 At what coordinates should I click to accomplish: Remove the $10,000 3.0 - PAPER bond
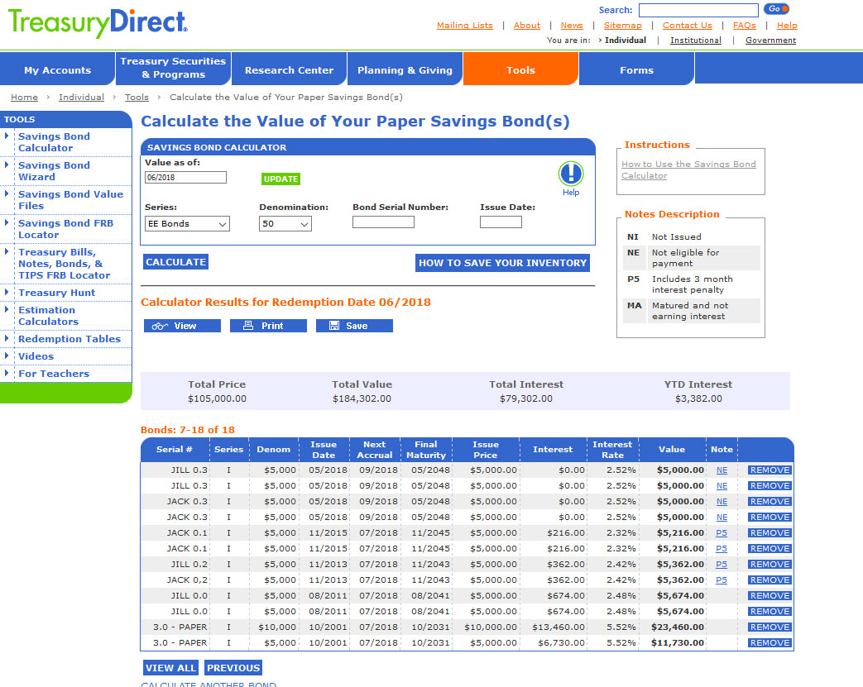tap(770, 627)
